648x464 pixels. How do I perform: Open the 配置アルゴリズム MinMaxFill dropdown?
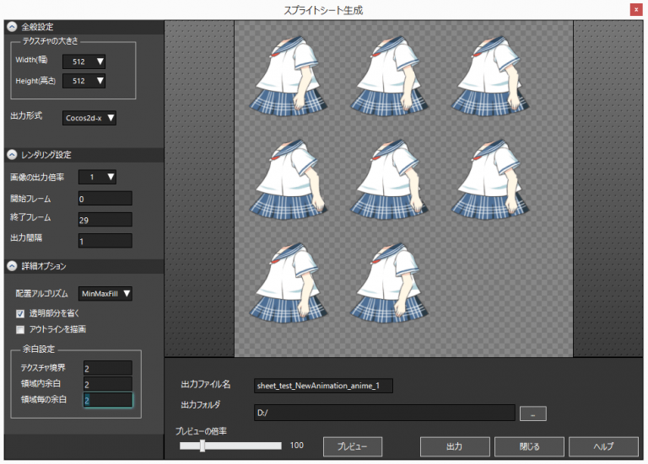click(x=105, y=293)
